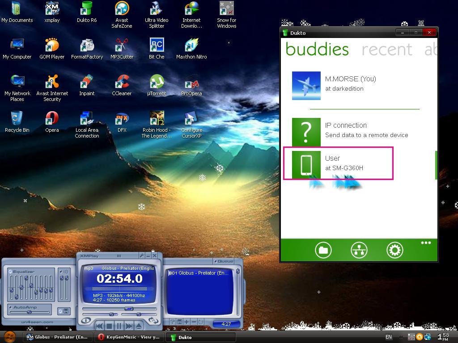Select the µTorrent desktop icon
458x343 pixels.
click(157, 85)
